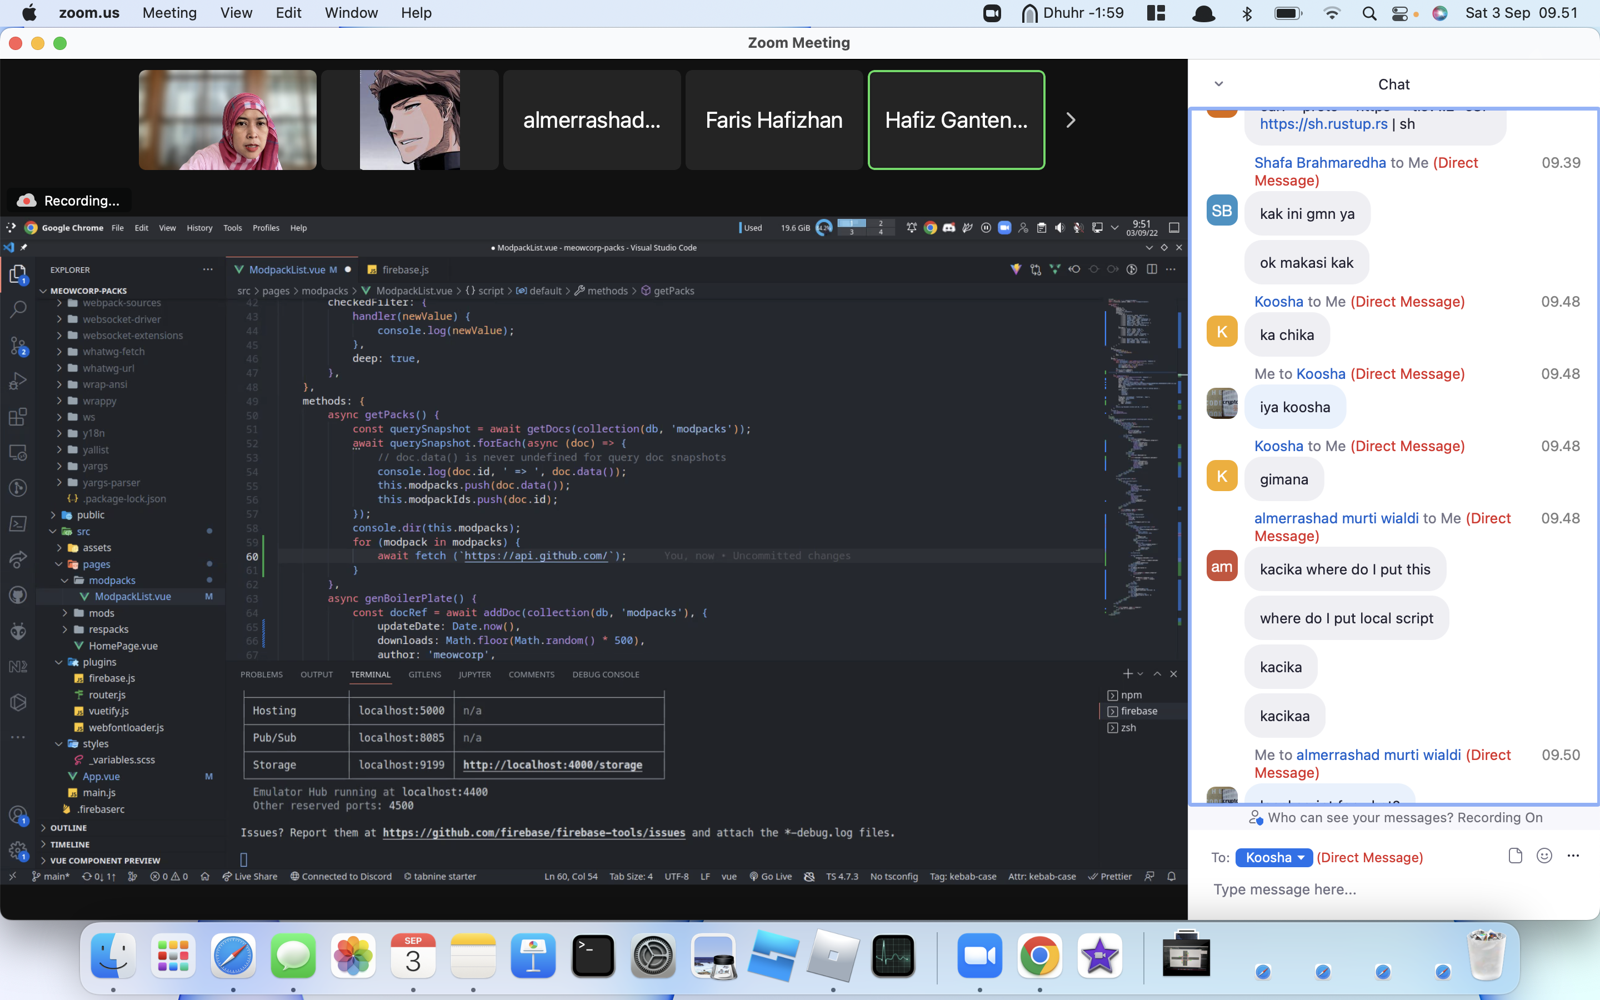The width and height of the screenshot is (1600, 1000).
Task: Click the file attachment icon in chat
Action: click(x=1516, y=857)
